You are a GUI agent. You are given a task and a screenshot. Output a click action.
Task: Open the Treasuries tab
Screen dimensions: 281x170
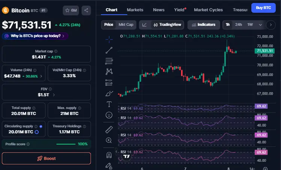coord(240,10)
